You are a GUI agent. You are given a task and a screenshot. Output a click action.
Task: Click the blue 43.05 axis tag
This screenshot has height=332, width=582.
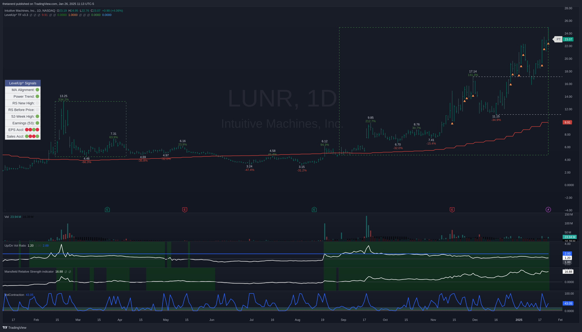(568, 304)
